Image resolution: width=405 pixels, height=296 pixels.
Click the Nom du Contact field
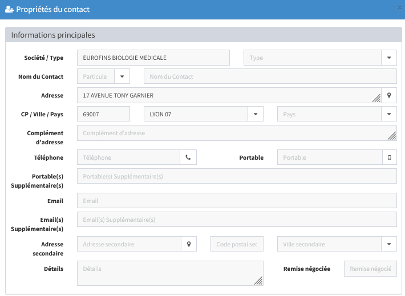[270, 76]
